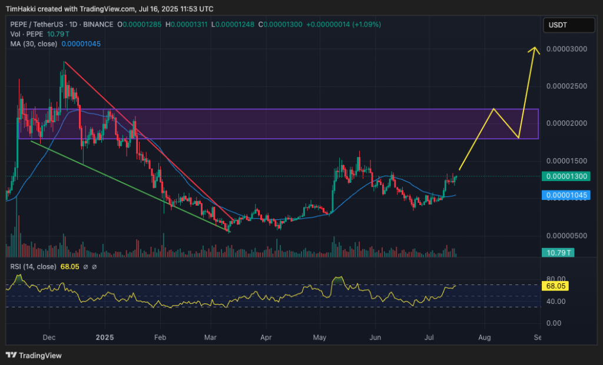Click the Dec label on time axis
603x365 pixels.
tap(49, 337)
